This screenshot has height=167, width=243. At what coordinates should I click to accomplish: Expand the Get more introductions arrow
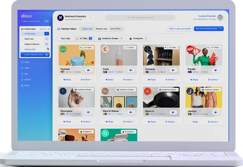click(x=221, y=29)
